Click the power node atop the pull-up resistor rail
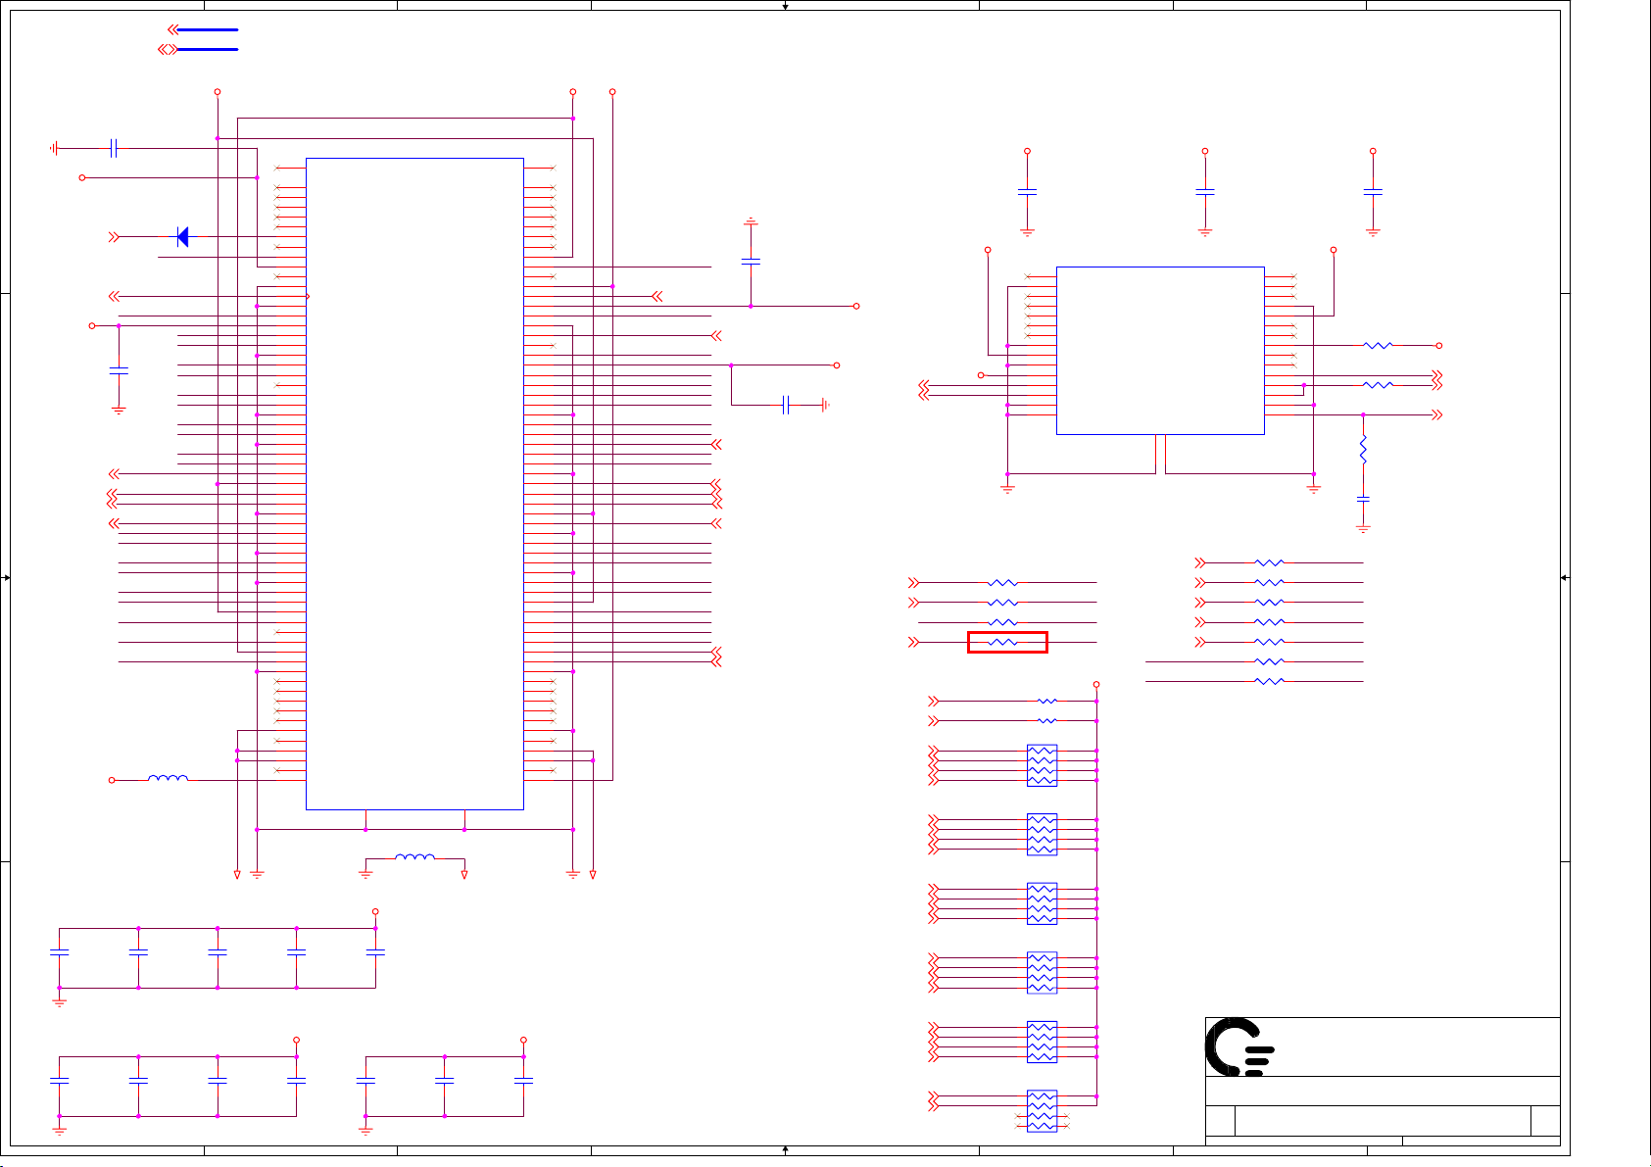 (x=1096, y=684)
